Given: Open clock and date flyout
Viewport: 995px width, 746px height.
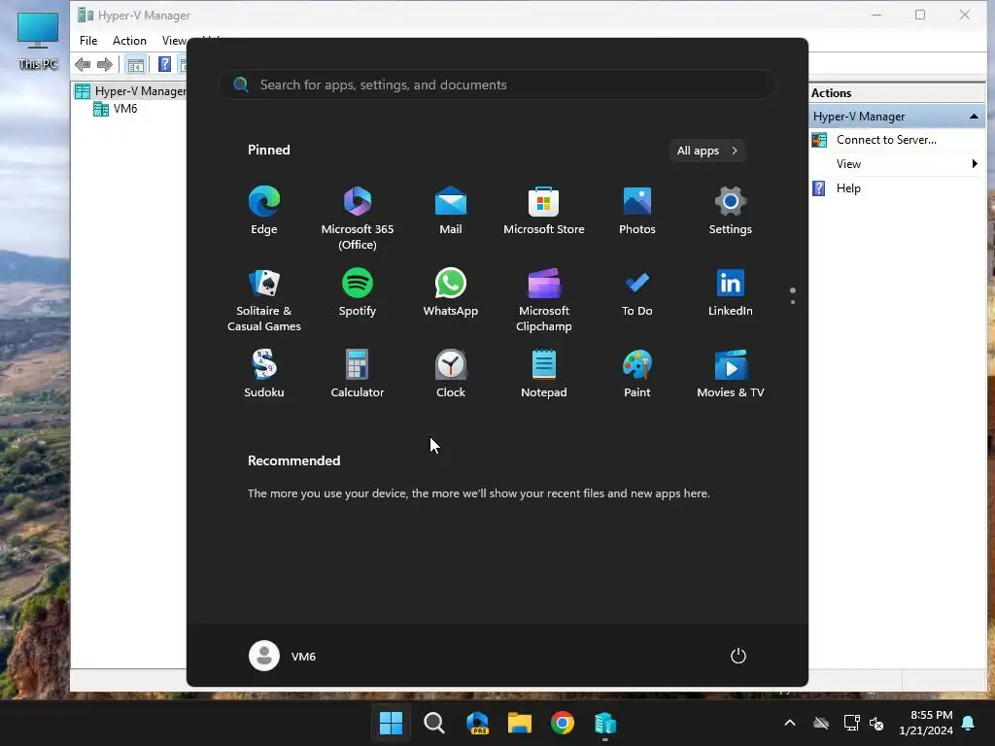Looking at the screenshot, I should click(926, 723).
